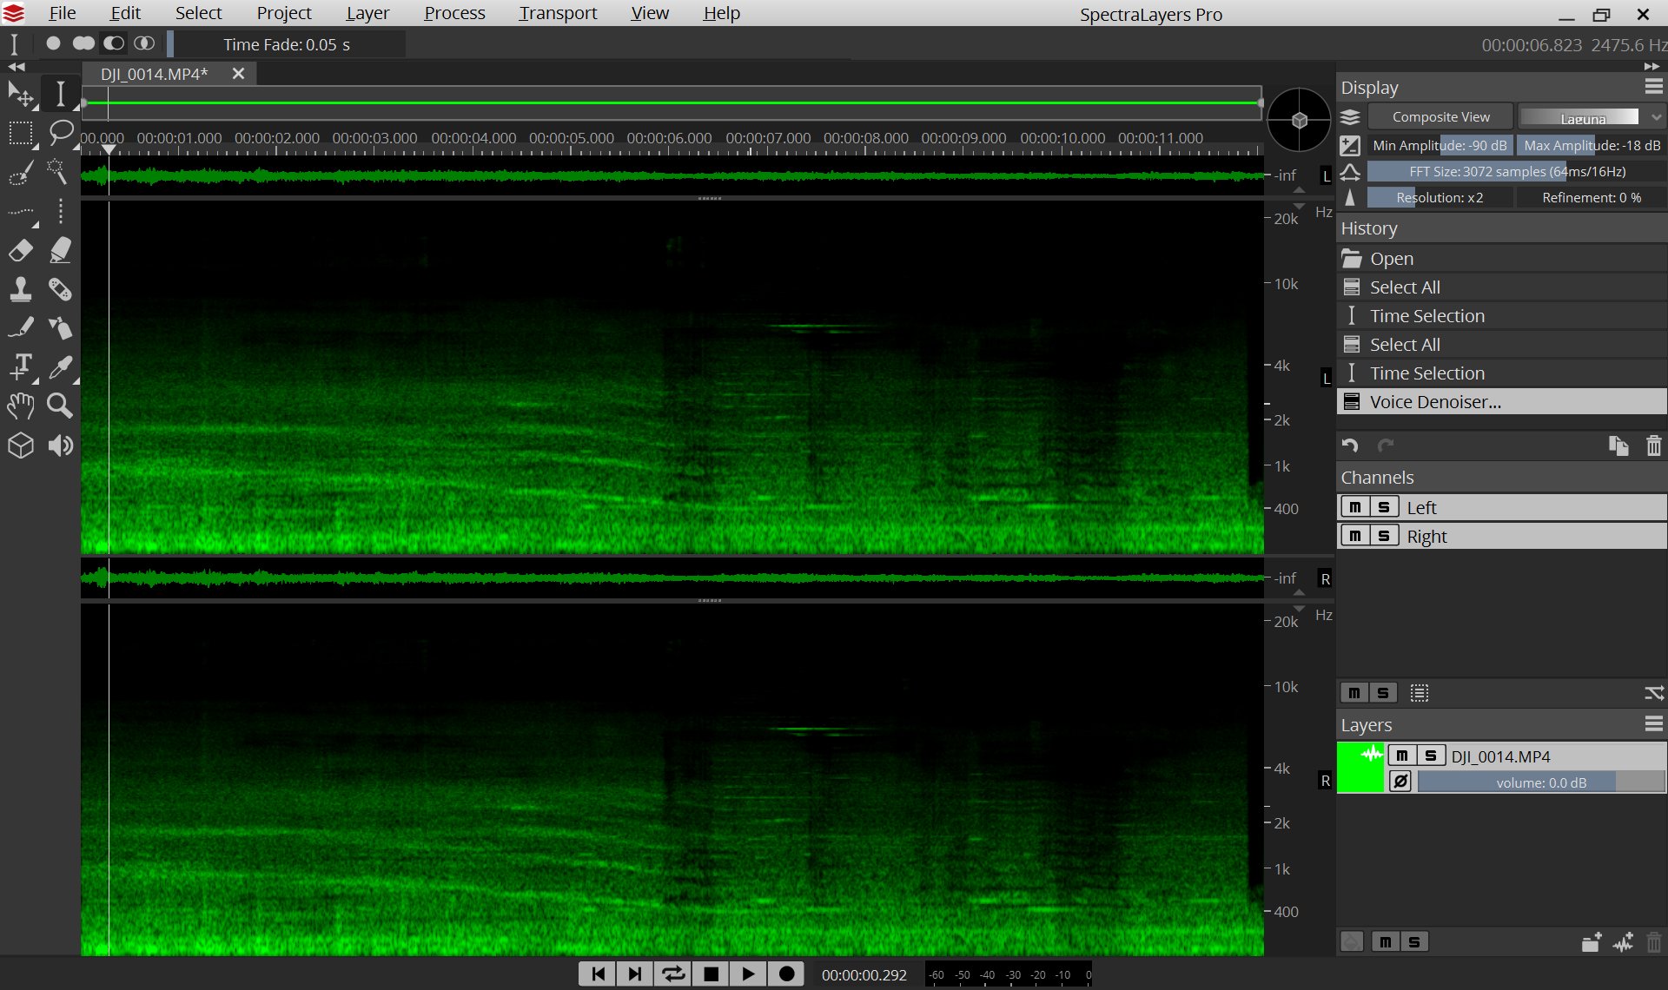Click the Time Fade value field
Viewport: 1668px width, 990px height.
pyautogui.click(x=287, y=44)
